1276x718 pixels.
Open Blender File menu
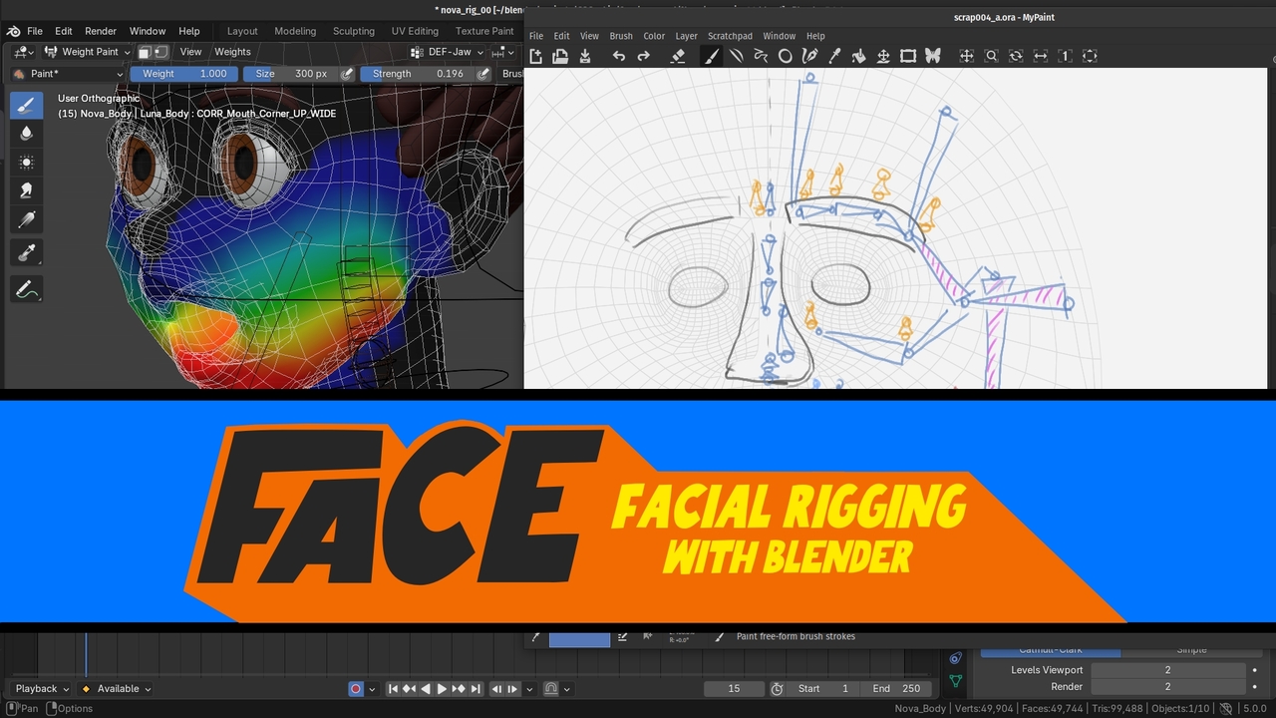pos(35,31)
